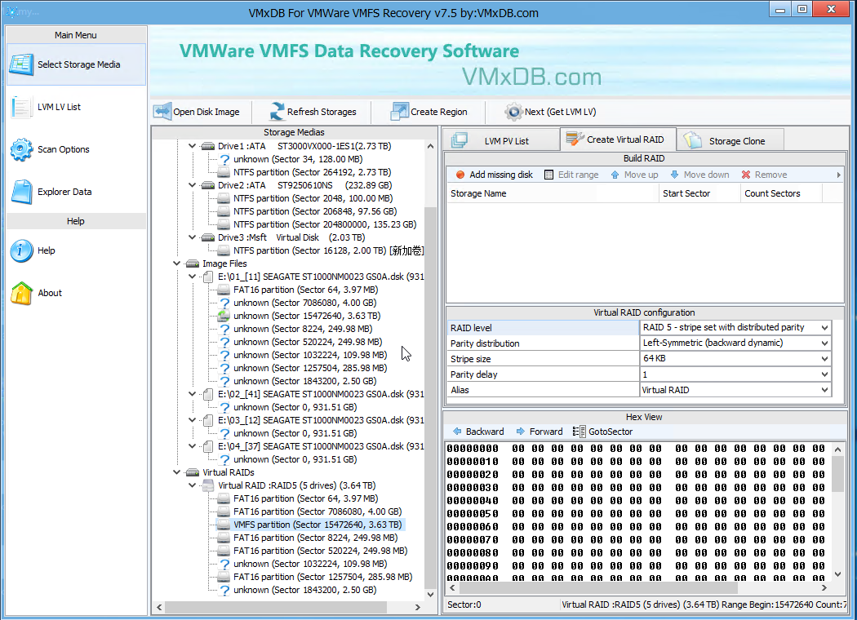857x620 pixels.
Task: Click the Add missing disk label
Action: coord(501,175)
